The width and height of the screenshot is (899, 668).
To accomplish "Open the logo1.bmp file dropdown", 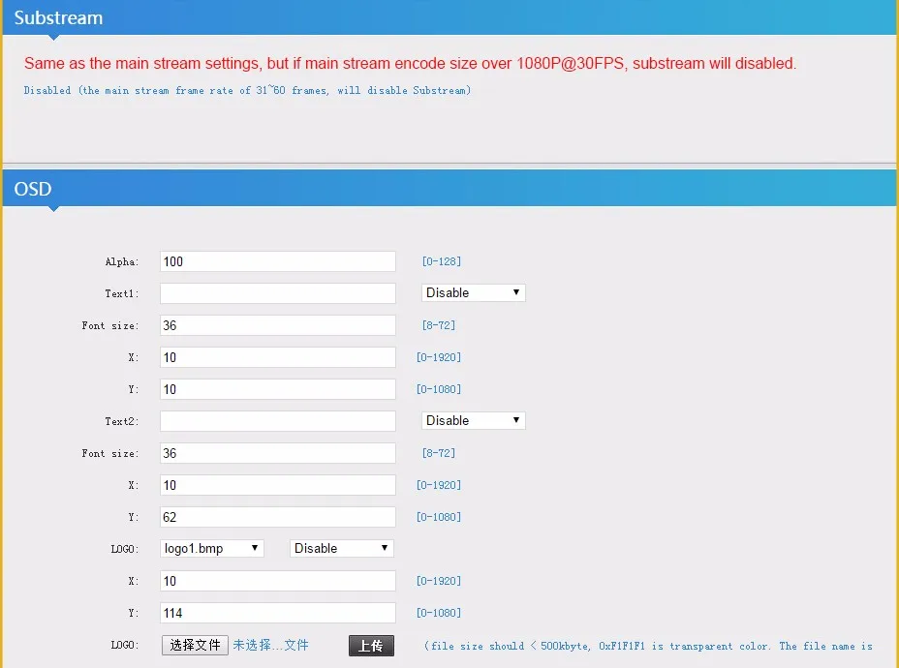I will [211, 548].
